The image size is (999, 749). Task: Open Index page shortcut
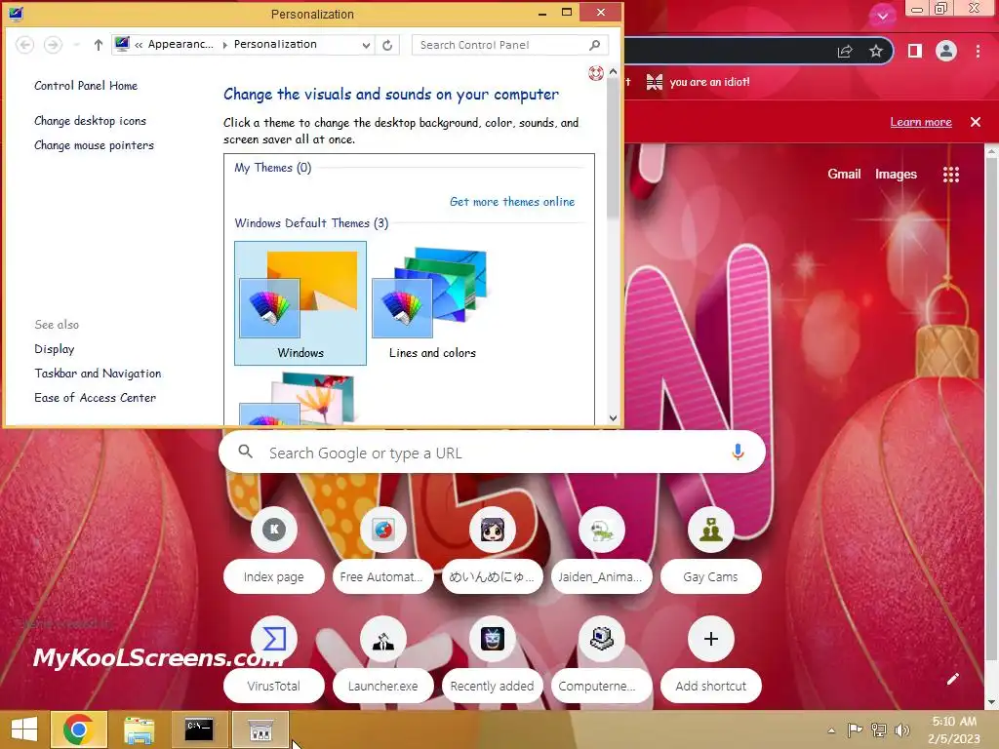tap(274, 551)
